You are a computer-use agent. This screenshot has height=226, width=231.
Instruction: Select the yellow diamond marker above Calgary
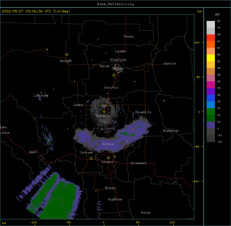point(109,158)
